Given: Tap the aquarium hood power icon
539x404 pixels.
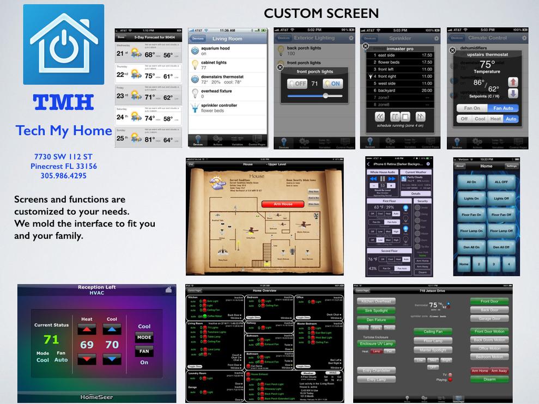Looking at the screenshot, I should 195,51.
